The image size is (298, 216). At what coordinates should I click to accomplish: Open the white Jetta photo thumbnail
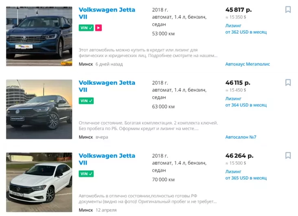pyautogui.click(x=39, y=182)
